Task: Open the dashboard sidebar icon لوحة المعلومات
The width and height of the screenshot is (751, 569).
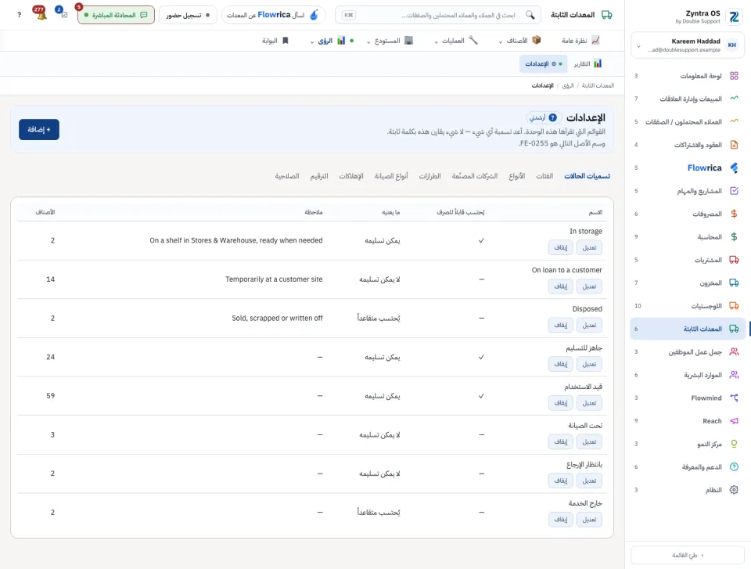Action: pos(734,76)
